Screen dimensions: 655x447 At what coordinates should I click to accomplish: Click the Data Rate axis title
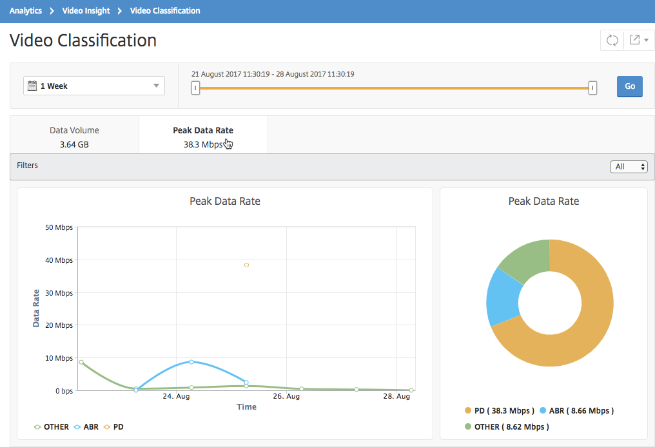click(x=36, y=309)
